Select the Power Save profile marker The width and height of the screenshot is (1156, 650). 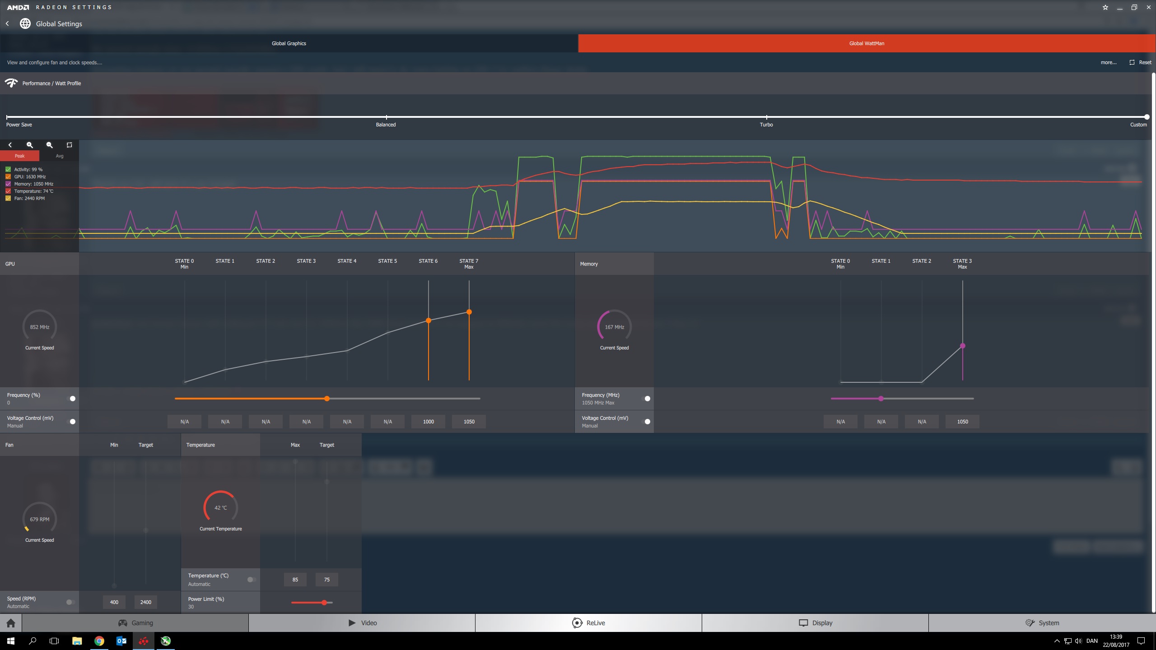tap(7, 117)
